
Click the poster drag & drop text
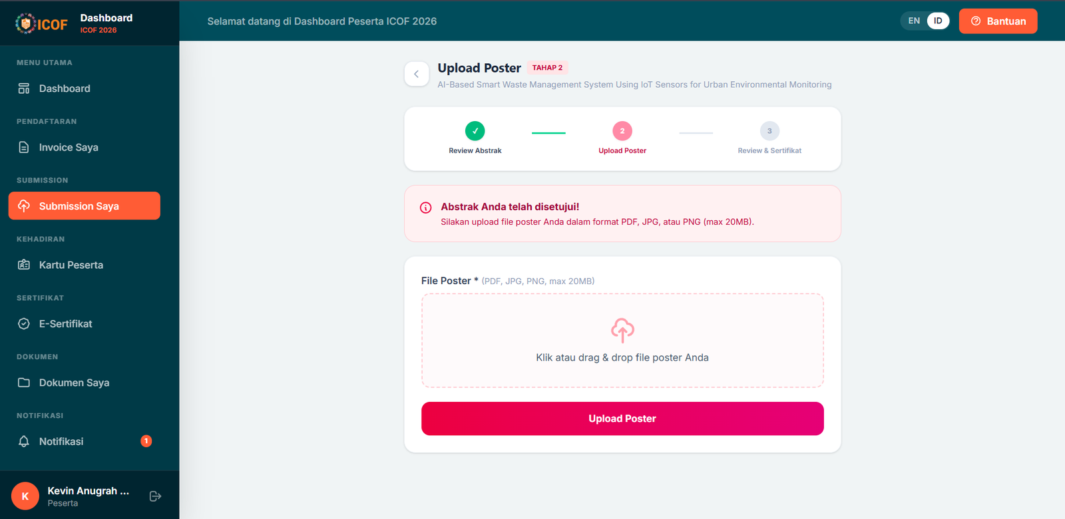[x=622, y=358]
